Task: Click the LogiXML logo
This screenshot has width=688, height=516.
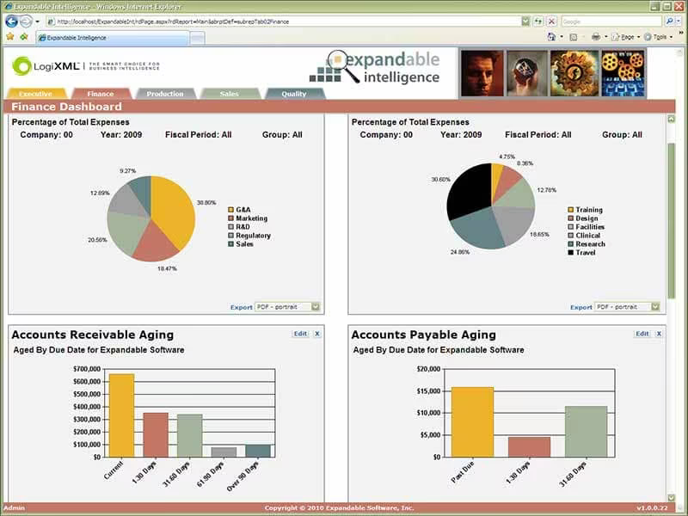Action: pyautogui.click(x=86, y=66)
